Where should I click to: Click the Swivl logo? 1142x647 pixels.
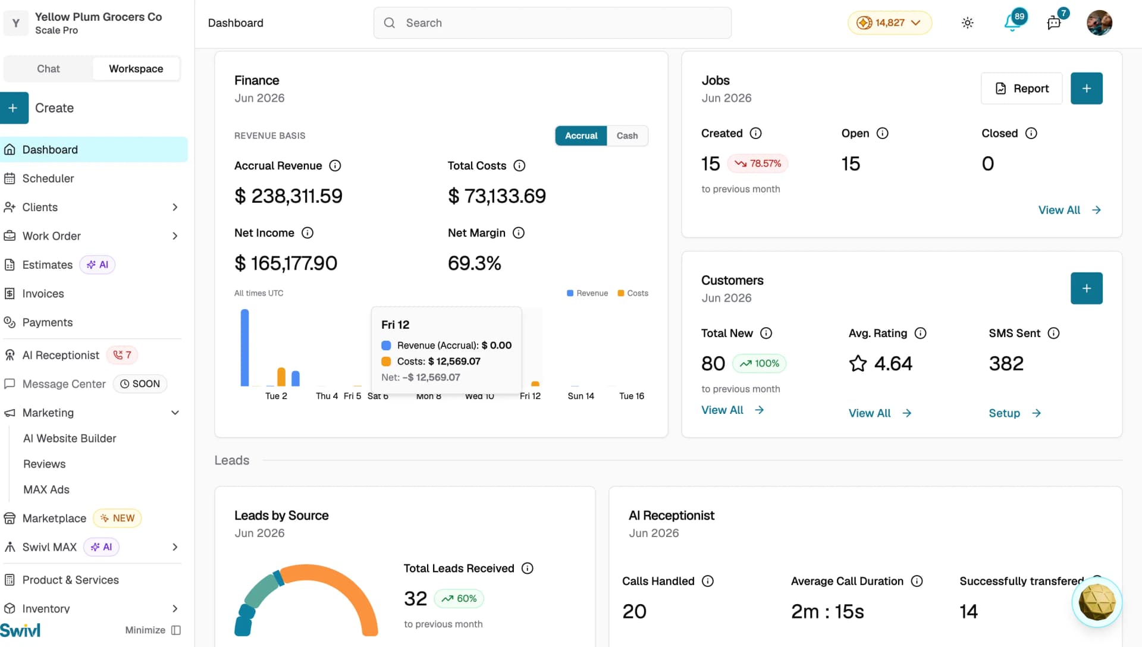pyautogui.click(x=20, y=630)
